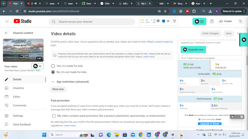Click the back arrow beside Channel content
248x139 pixels.
tap(7, 33)
